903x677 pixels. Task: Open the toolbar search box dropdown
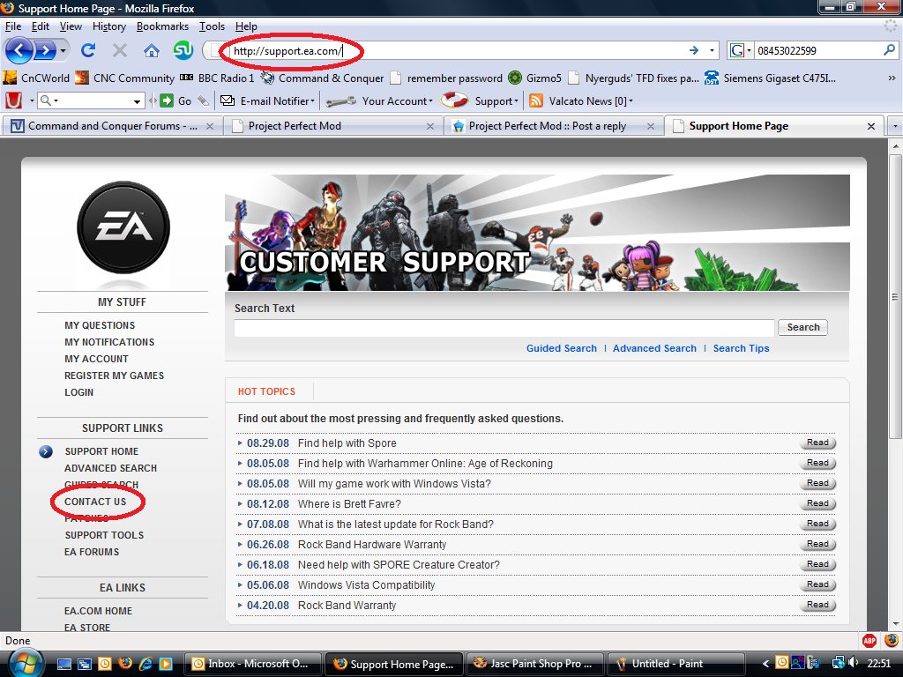(137, 101)
